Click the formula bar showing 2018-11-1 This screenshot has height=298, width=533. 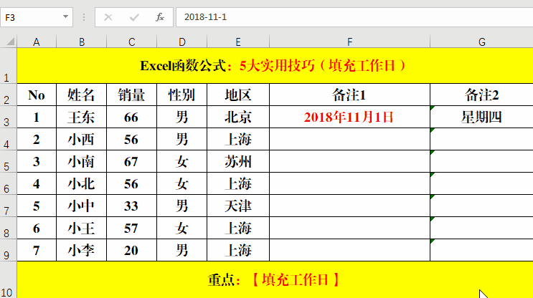click(x=354, y=17)
